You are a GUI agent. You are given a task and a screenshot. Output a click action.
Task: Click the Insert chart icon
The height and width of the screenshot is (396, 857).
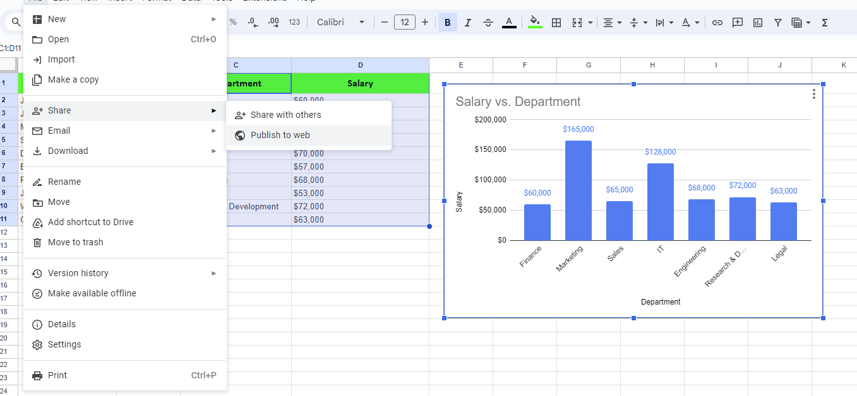pyautogui.click(x=758, y=22)
